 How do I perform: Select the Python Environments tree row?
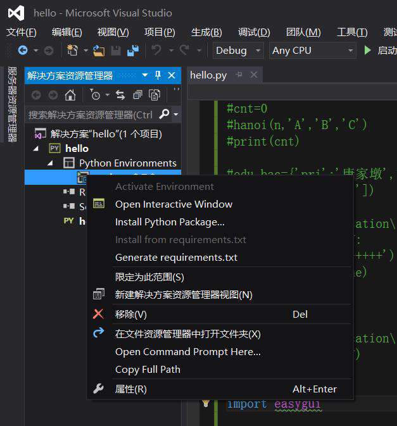(103, 163)
